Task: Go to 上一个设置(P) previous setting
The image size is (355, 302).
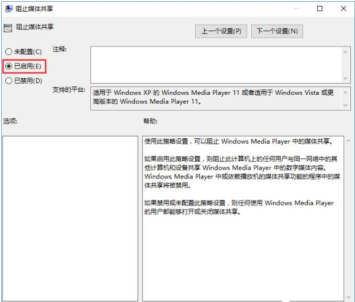Action: point(221,31)
